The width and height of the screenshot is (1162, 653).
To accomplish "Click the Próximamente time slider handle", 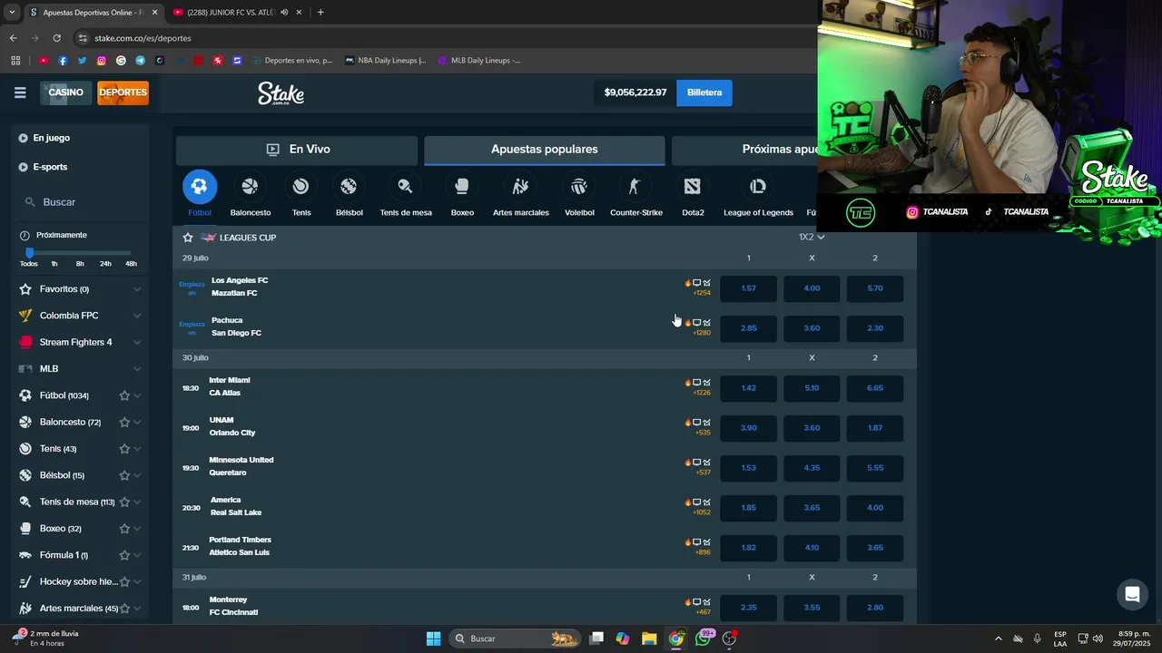I will (x=29, y=252).
